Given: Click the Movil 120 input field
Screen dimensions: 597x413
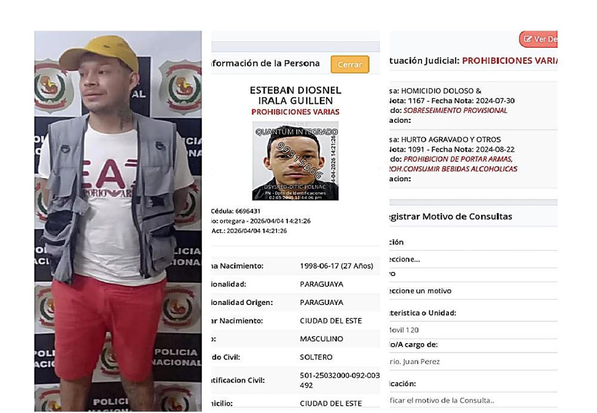Looking at the screenshot, I should 473,330.
